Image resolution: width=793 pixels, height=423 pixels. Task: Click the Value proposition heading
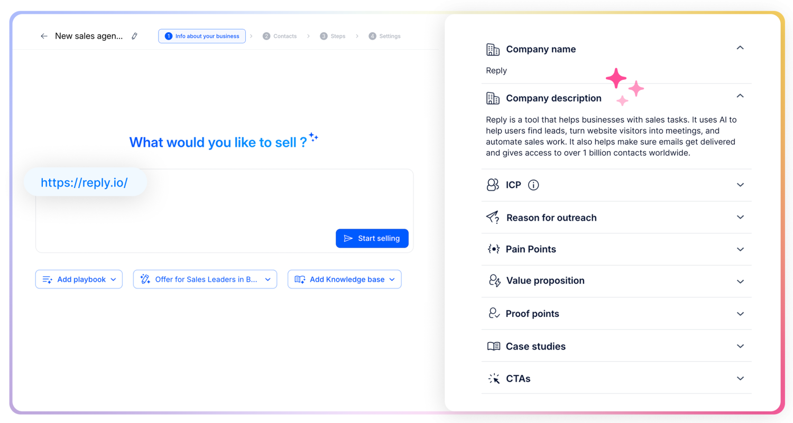tap(546, 281)
